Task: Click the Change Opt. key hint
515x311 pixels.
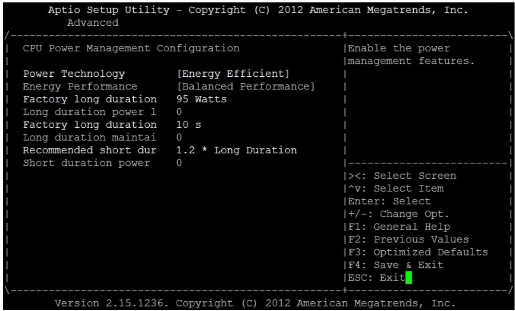Action: 399,214
